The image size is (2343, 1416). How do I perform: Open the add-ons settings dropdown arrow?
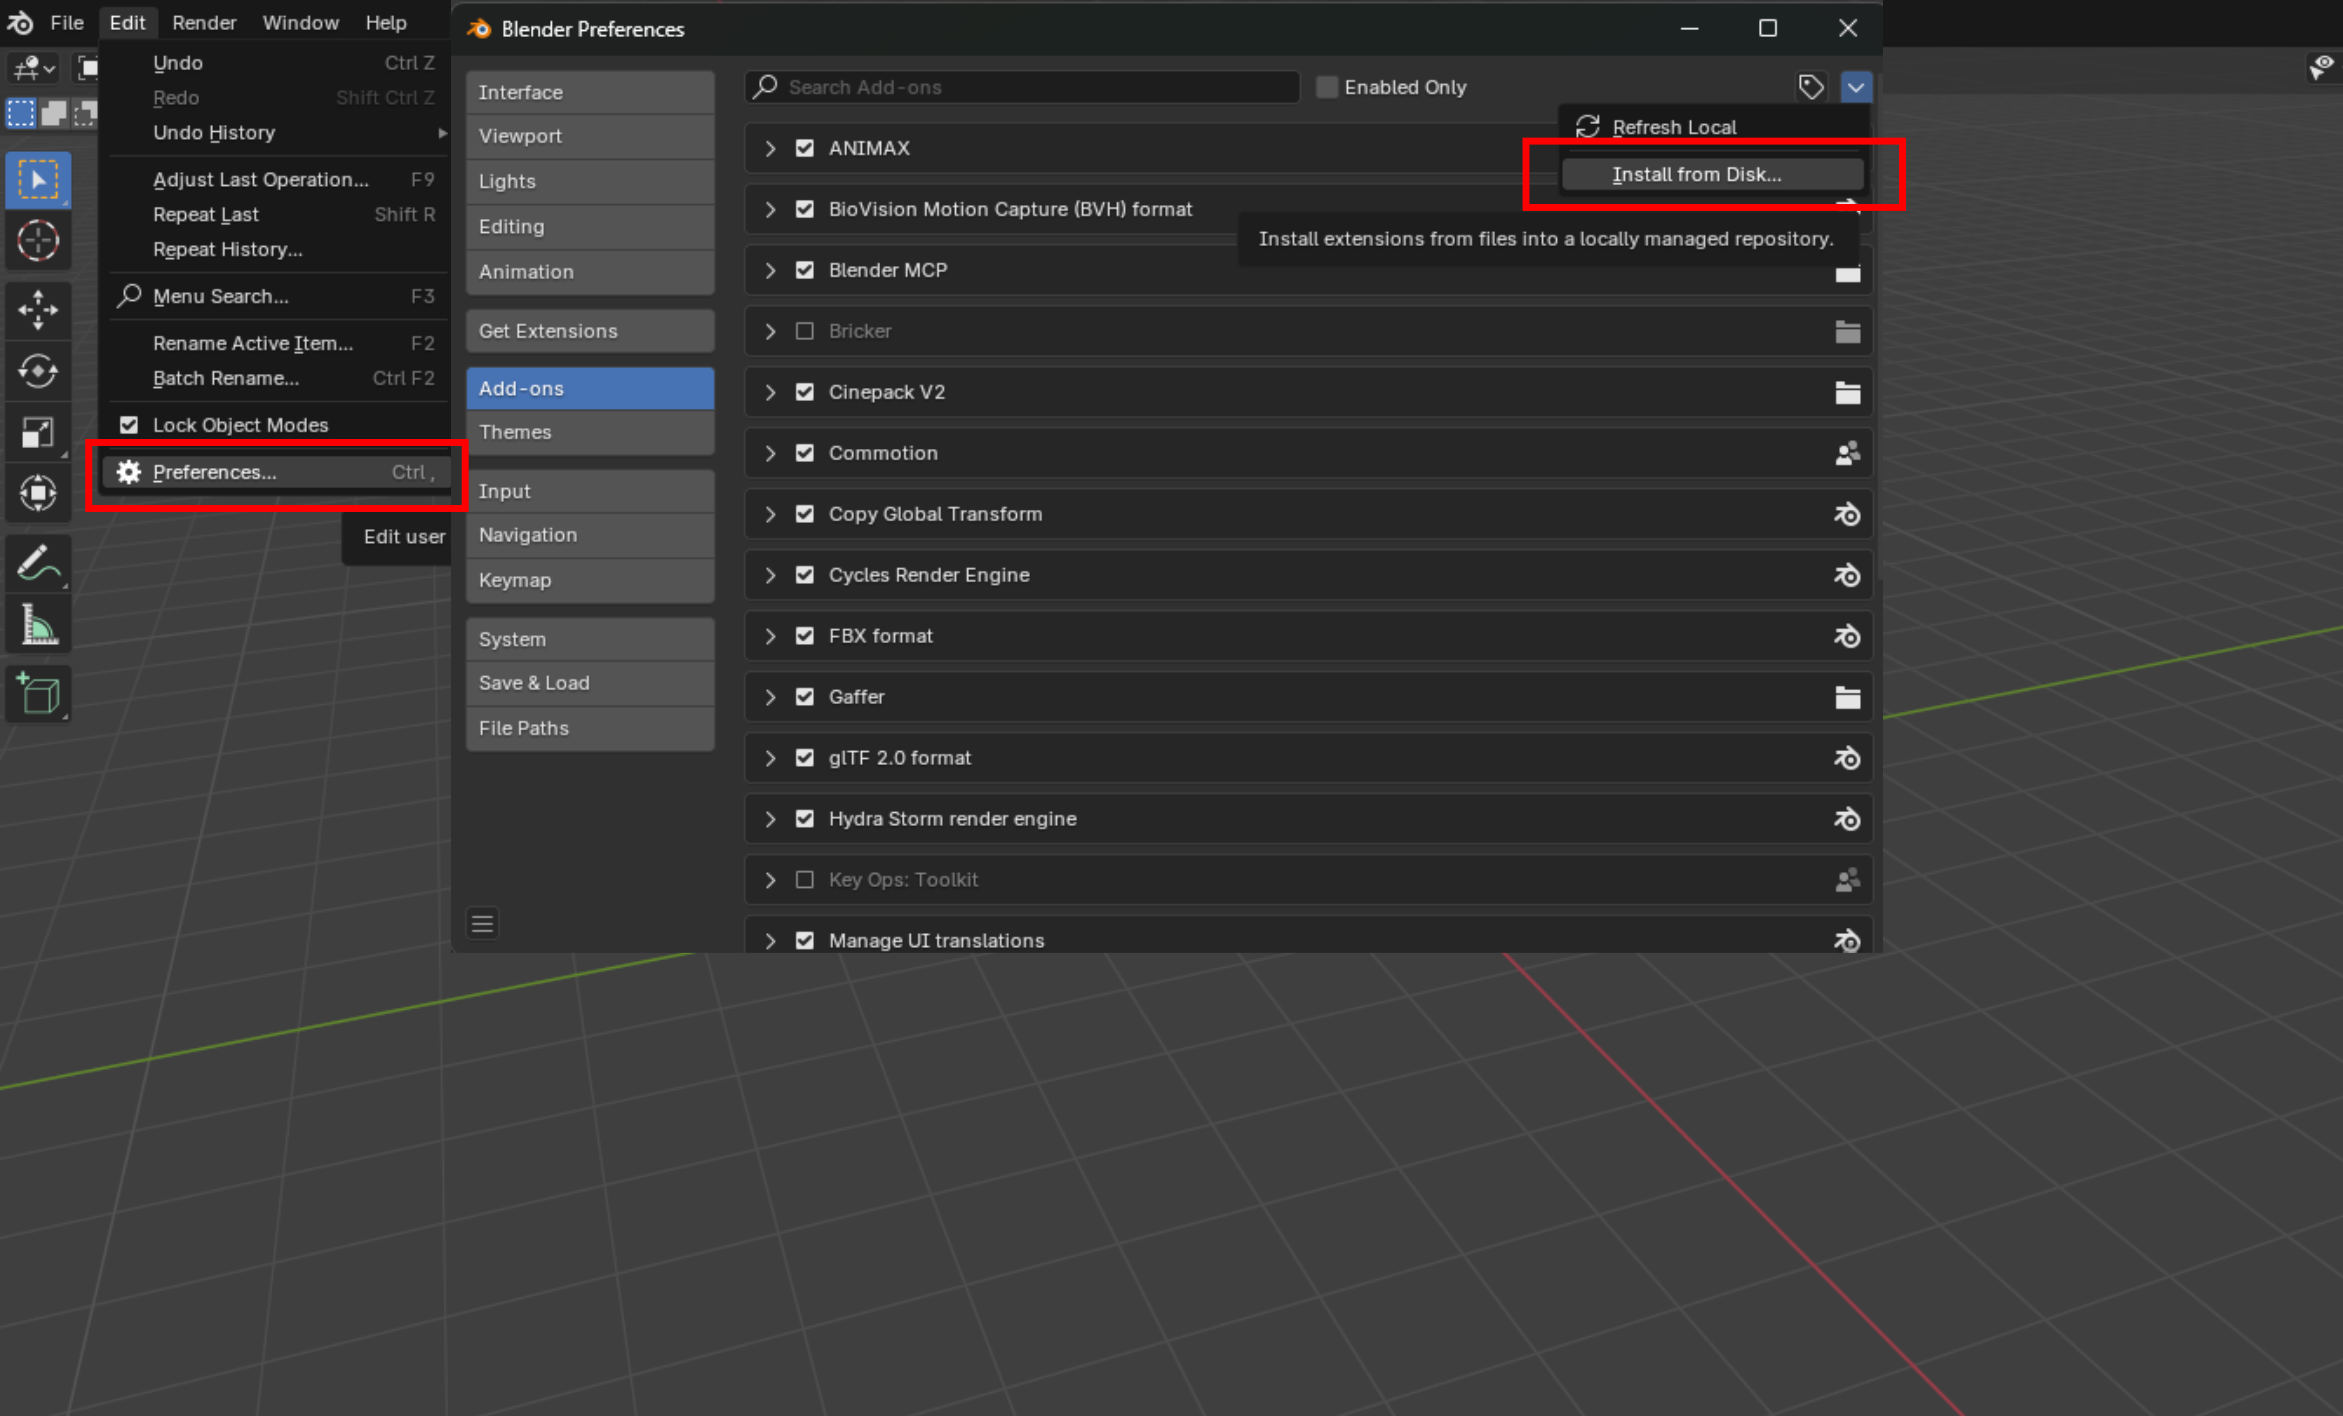(1855, 87)
